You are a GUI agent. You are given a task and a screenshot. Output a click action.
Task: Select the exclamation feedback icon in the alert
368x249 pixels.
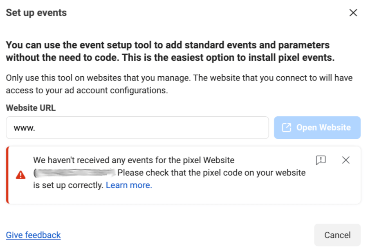point(321,160)
